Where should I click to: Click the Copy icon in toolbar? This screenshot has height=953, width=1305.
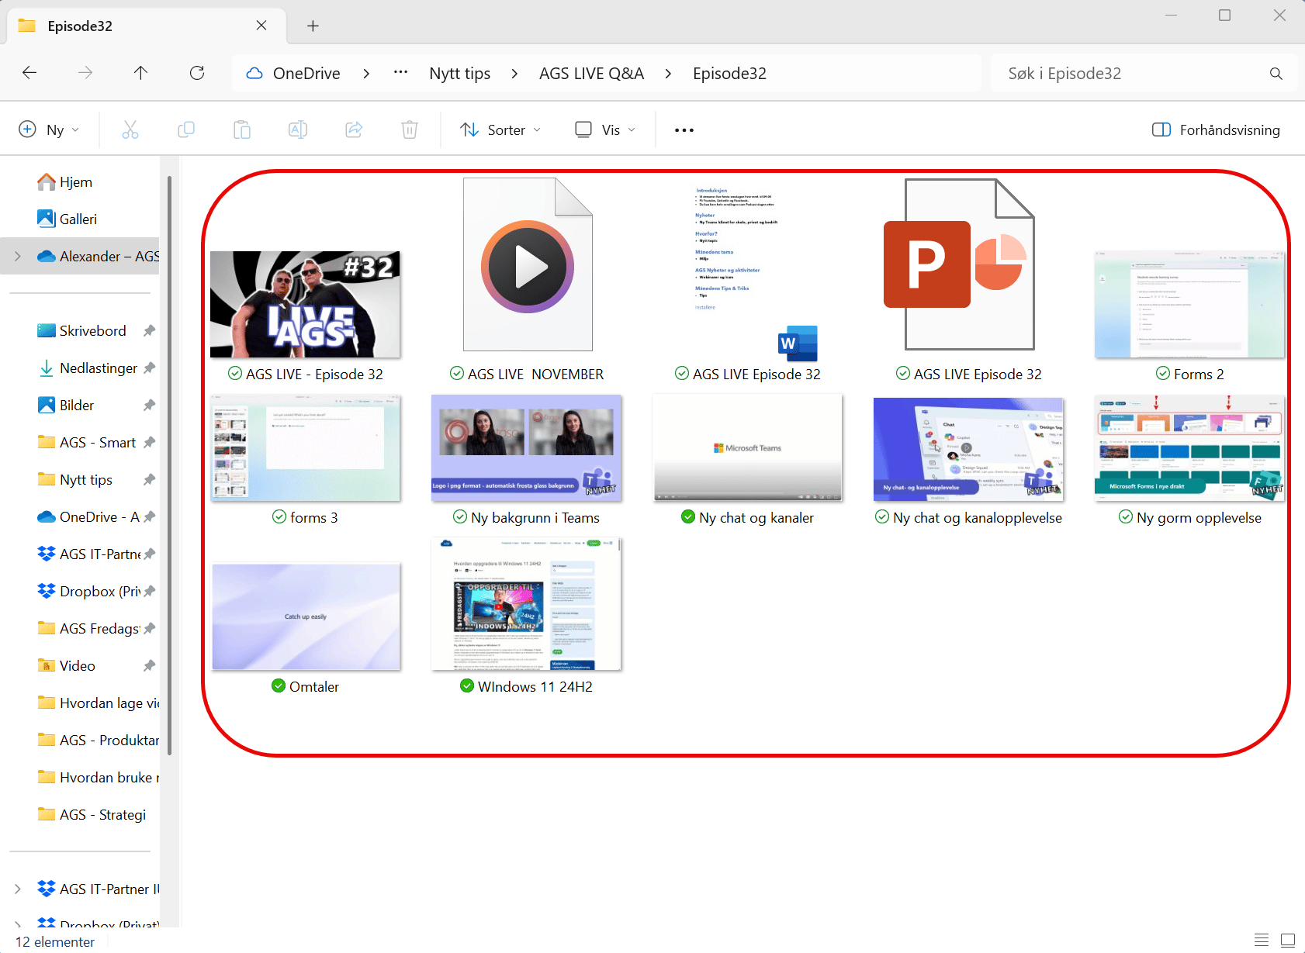tap(186, 129)
